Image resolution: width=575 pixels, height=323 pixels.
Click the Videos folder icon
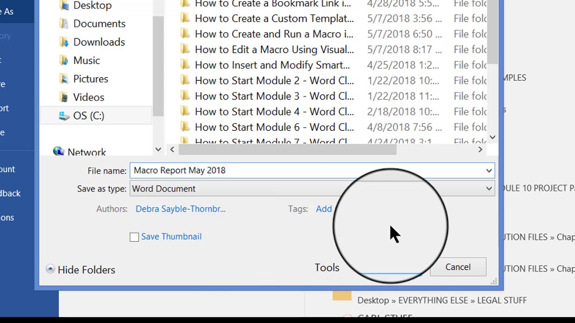pyautogui.click(x=64, y=97)
